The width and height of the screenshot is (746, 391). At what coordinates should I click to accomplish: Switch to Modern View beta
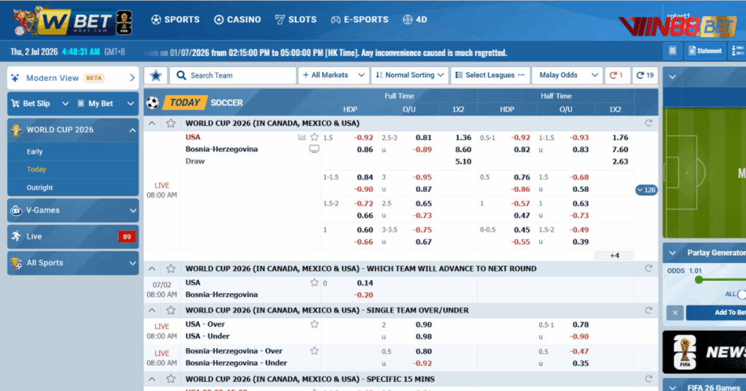73,78
